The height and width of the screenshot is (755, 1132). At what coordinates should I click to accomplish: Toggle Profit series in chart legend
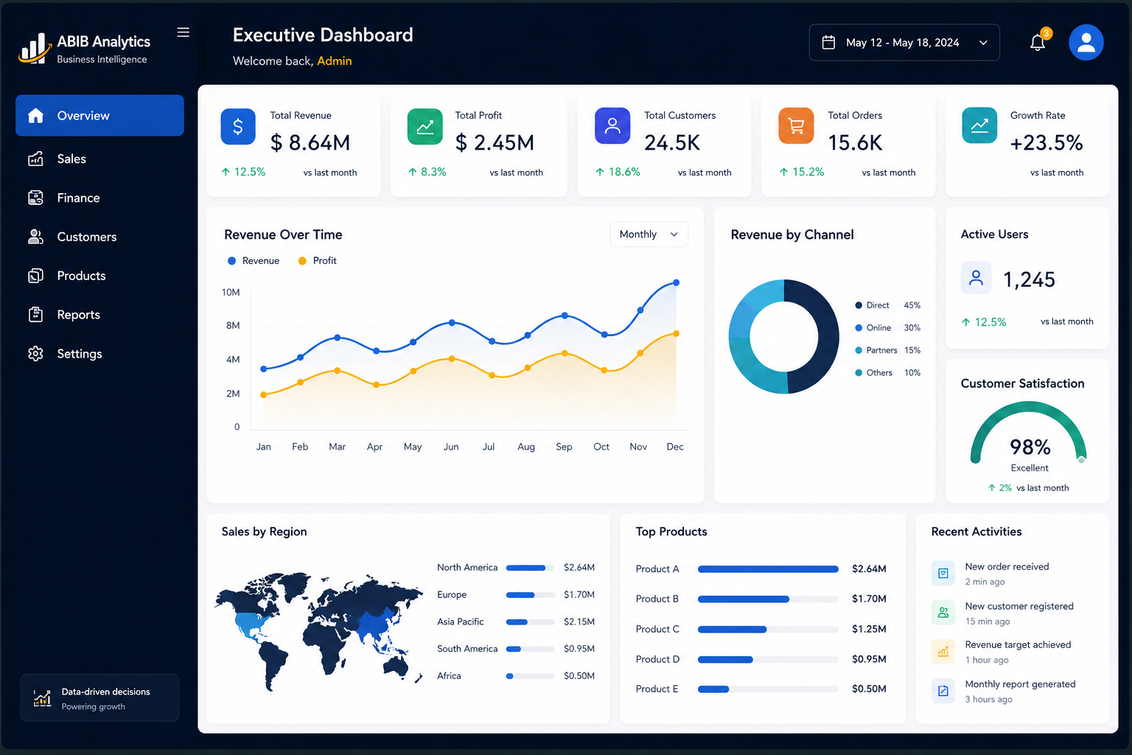pos(317,261)
